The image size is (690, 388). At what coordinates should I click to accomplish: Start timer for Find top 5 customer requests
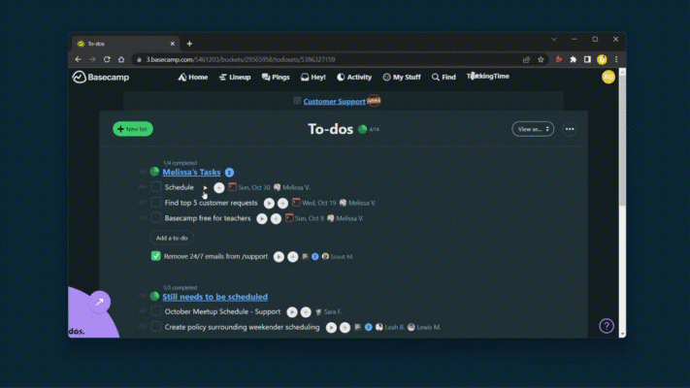coord(269,204)
